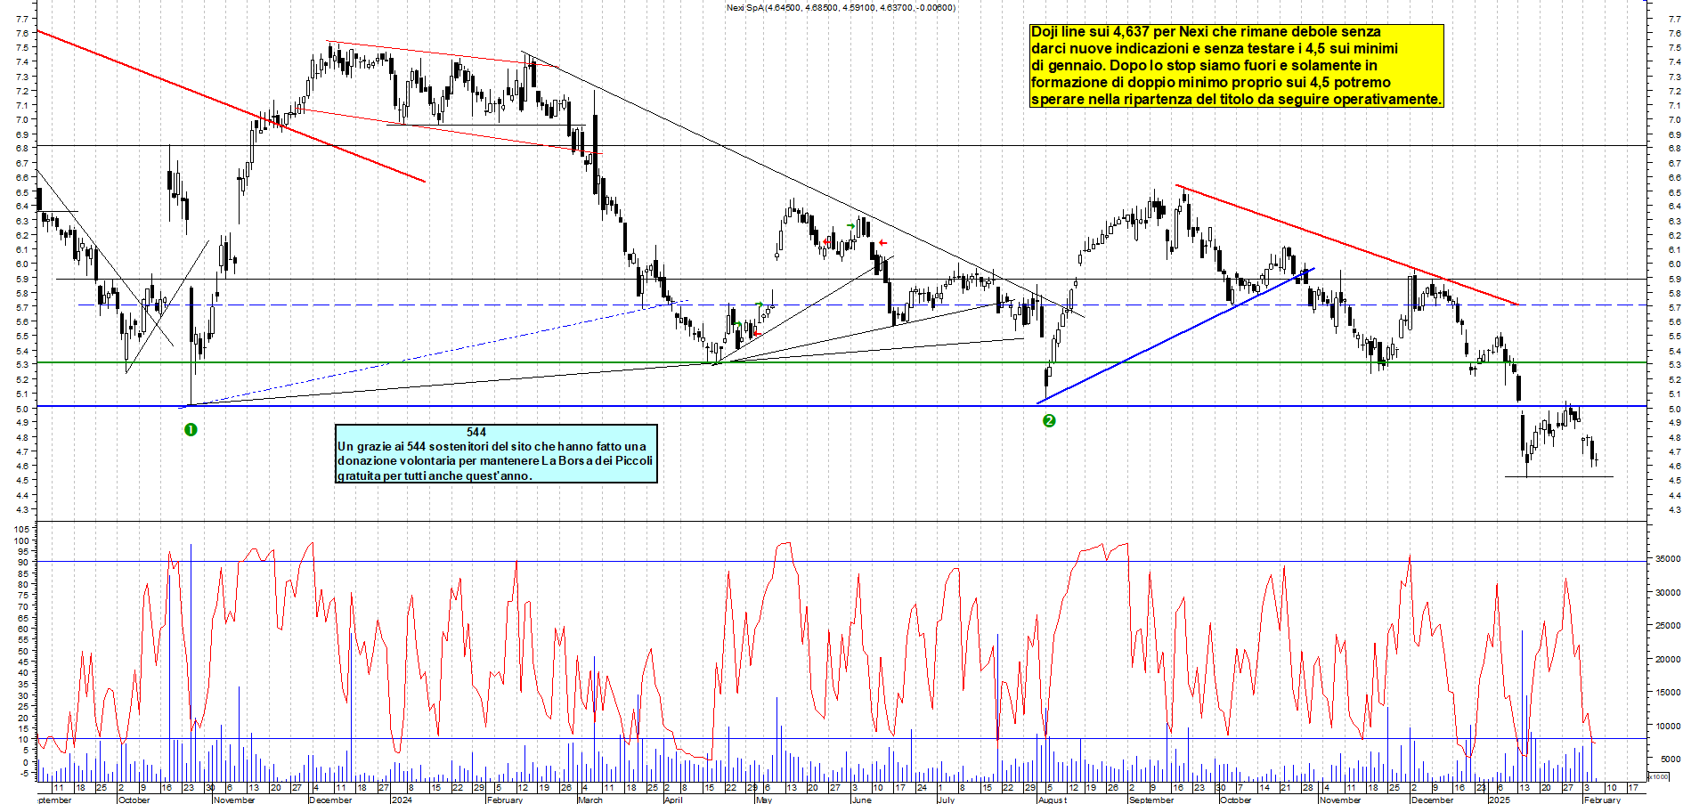Viewport: 1683px width, 804px height.
Task: Click the '20000' volume scale label
Action: pos(1667,660)
